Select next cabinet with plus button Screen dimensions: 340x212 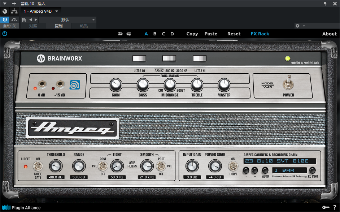pos(255,170)
